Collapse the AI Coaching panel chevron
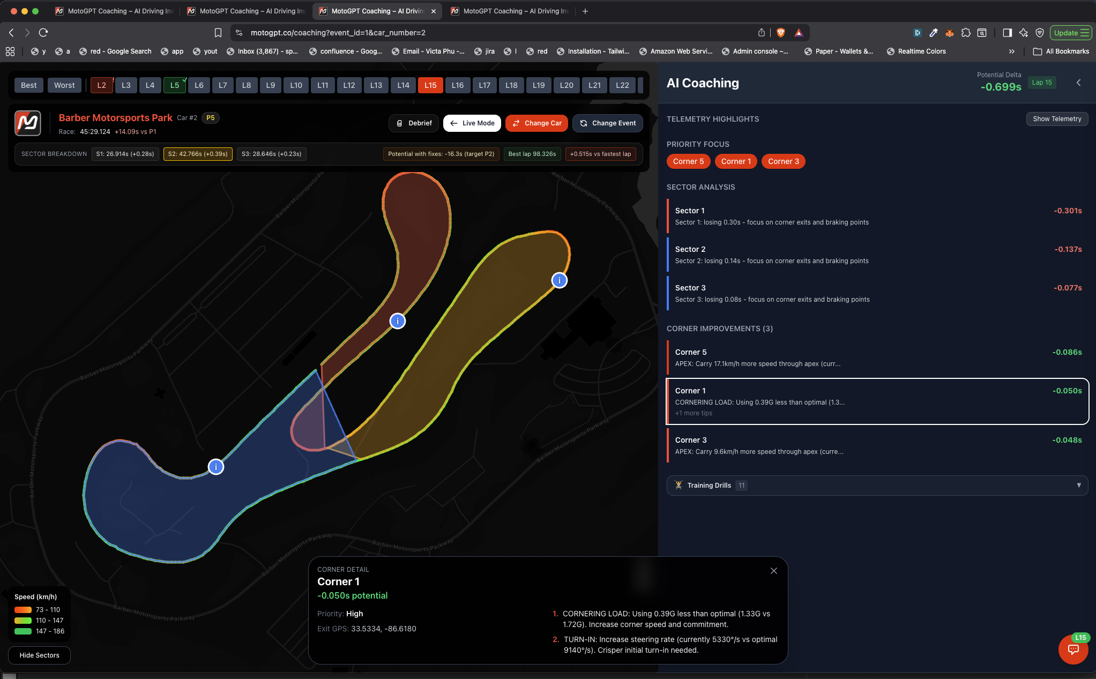Screen dimensions: 1096x679 pyautogui.click(x=1079, y=83)
